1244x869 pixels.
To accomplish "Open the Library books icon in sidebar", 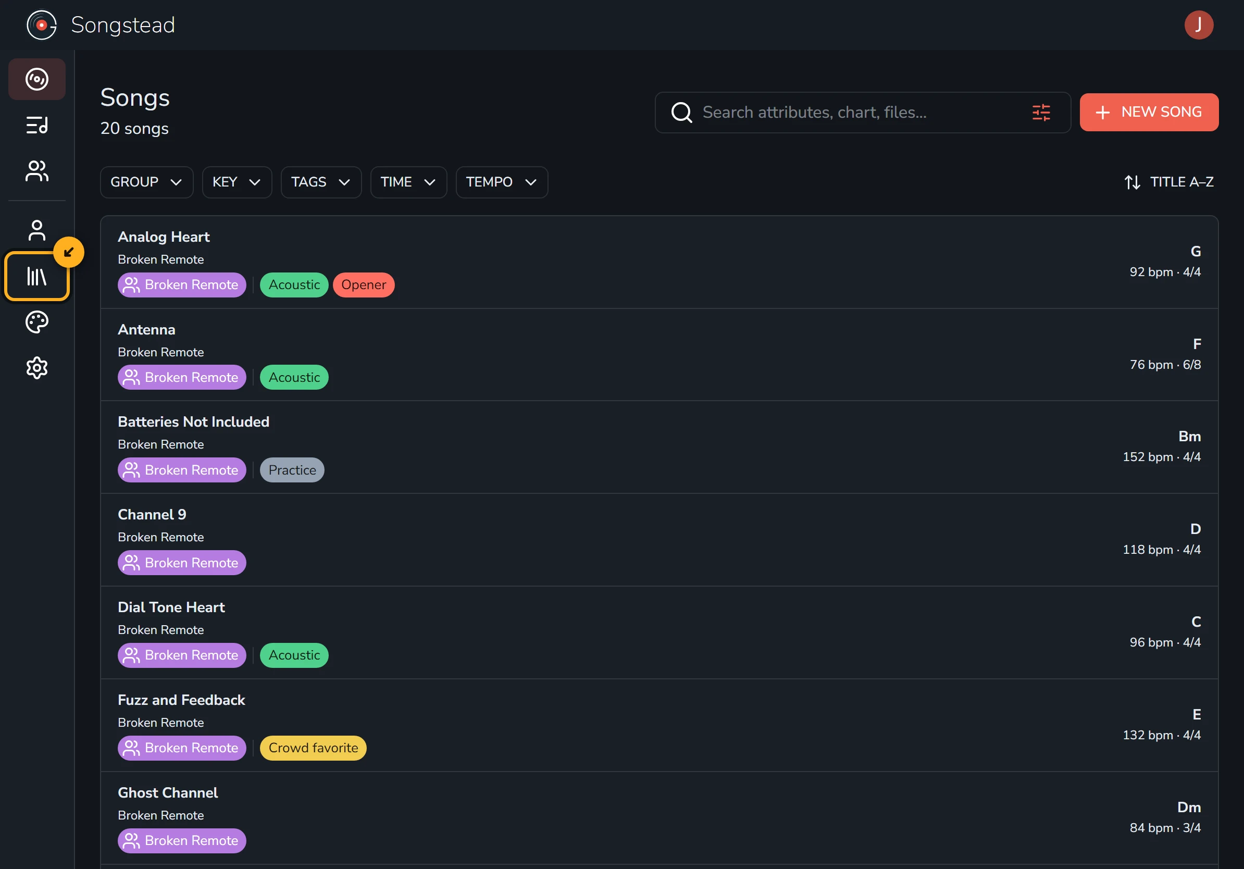I will point(37,276).
